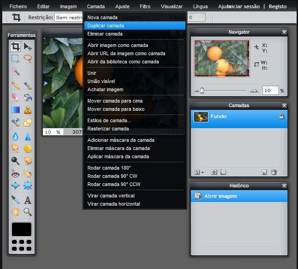Create new layer icon in Camadas panel
This screenshot has height=269, width=298.
[264, 172]
